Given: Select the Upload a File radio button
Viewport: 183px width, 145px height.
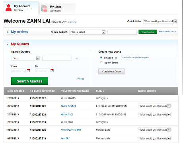Looking at the screenshot, I should click(101, 58).
